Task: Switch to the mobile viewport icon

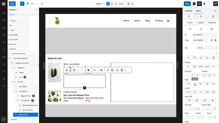Action: point(116,4)
